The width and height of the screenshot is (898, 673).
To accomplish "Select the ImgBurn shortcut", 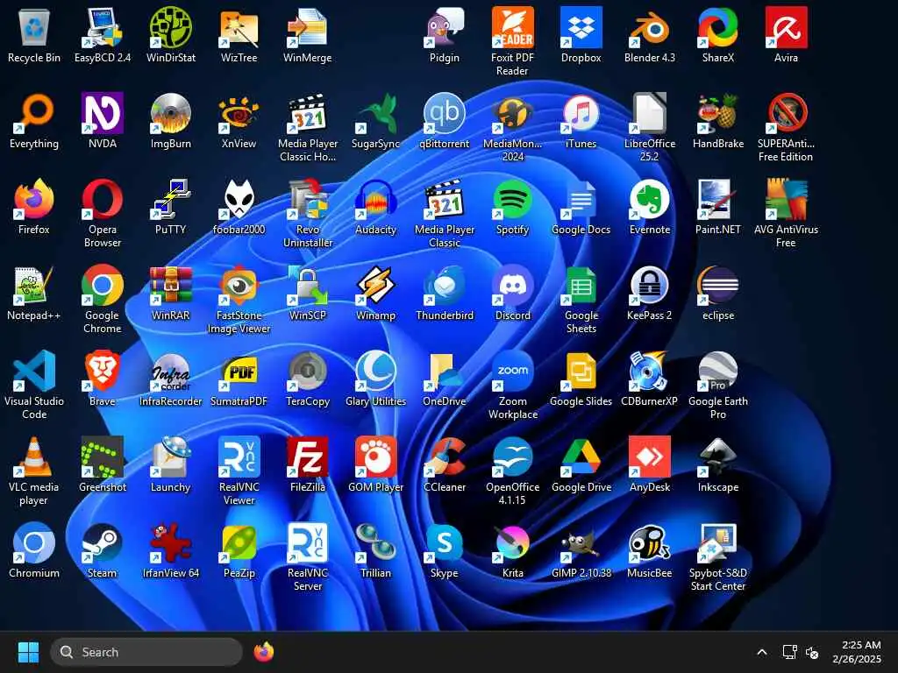I will 171,113.
